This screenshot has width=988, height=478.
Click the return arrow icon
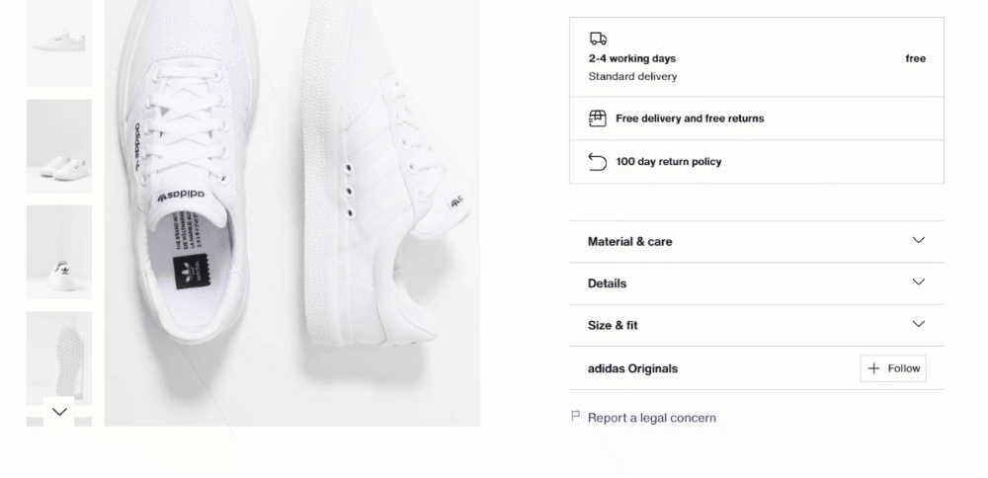tap(597, 161)
